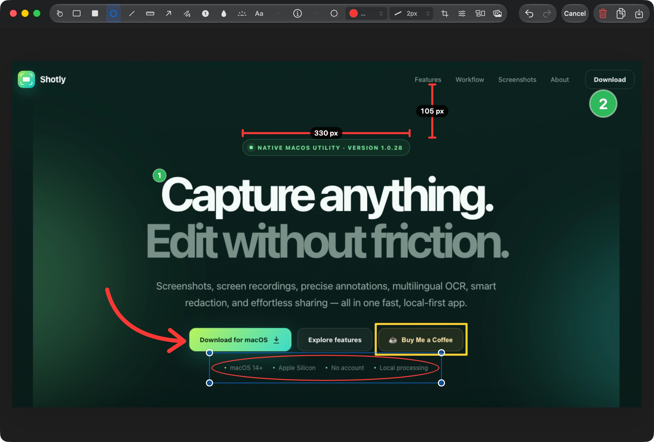This screenshot has height=442, width=654.
Task: Click the Explore features button
Action: (x=335, y=339)
